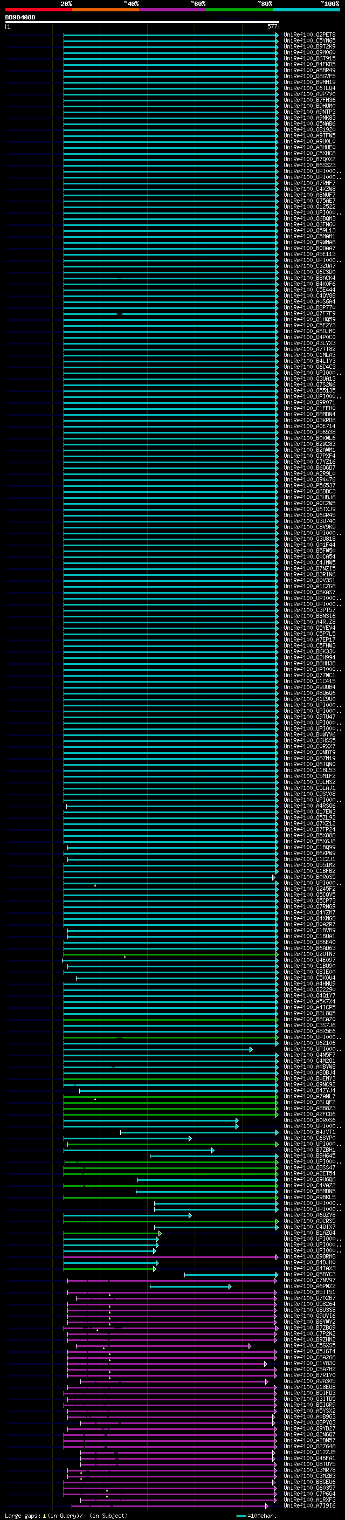Select the UniRef100_Q8GVF5 label
The height and width of the screenshot is (1520, 345).
tap(309, 76)
